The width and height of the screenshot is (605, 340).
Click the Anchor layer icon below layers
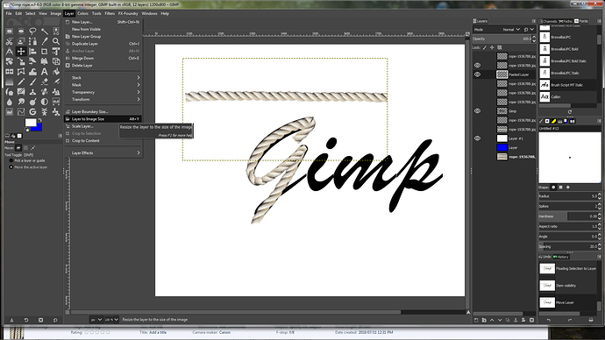516,320
